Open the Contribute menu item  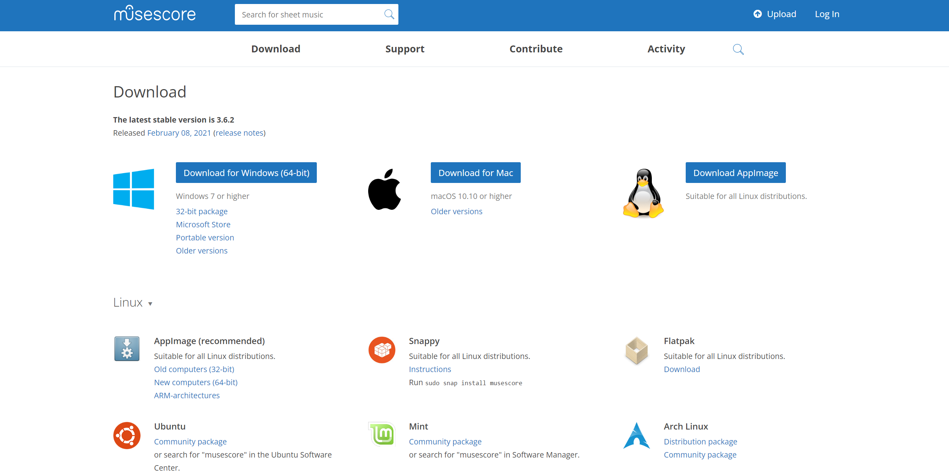tap(536, 49)
